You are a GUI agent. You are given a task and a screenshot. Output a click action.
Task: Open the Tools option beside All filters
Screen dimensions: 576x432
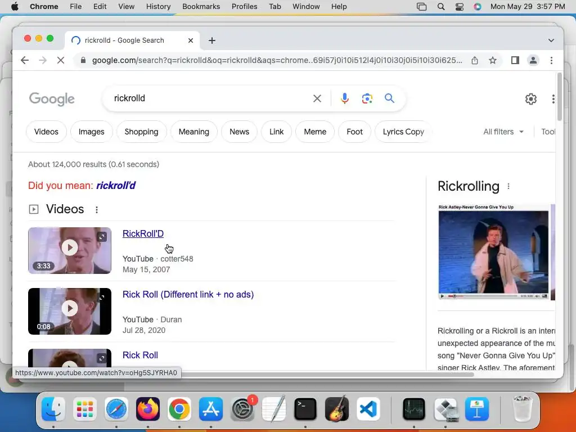pos(548,132)
